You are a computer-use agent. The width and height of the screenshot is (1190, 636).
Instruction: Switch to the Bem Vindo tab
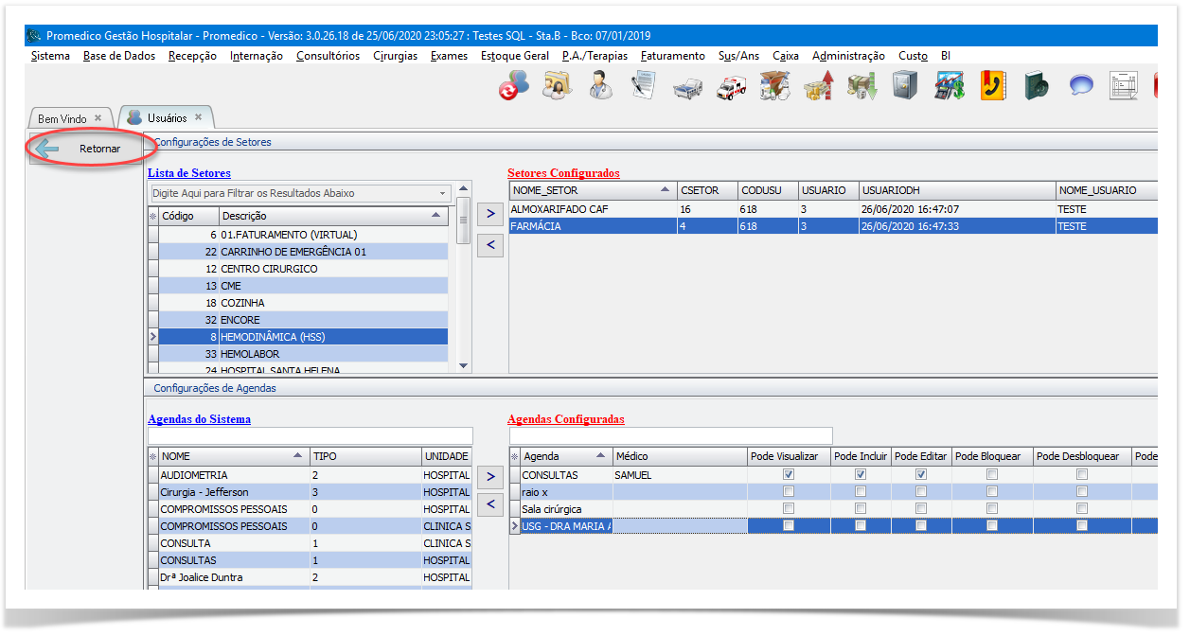62,118
